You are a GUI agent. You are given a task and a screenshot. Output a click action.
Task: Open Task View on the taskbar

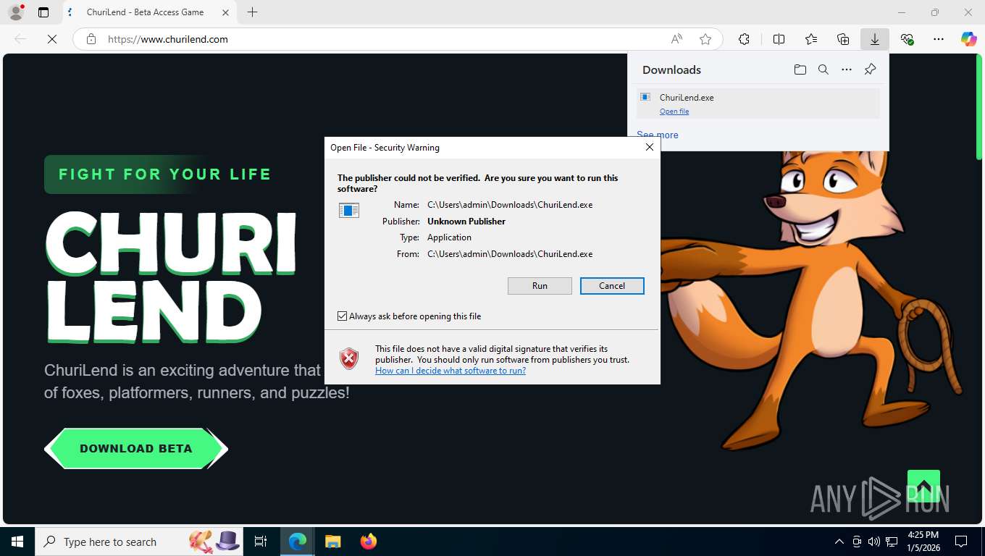coord(261,542)
